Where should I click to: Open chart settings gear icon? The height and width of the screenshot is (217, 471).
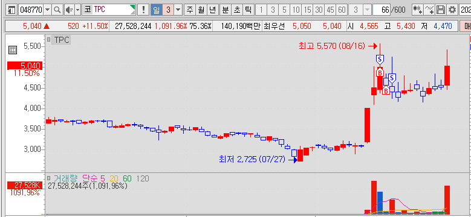[x=452, y=10]
